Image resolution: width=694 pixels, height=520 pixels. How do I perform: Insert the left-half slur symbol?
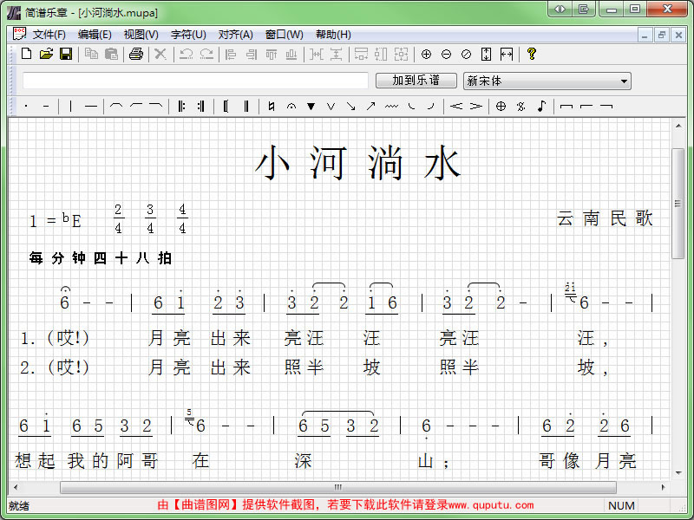pyautogui.click(x=136, y=106)
